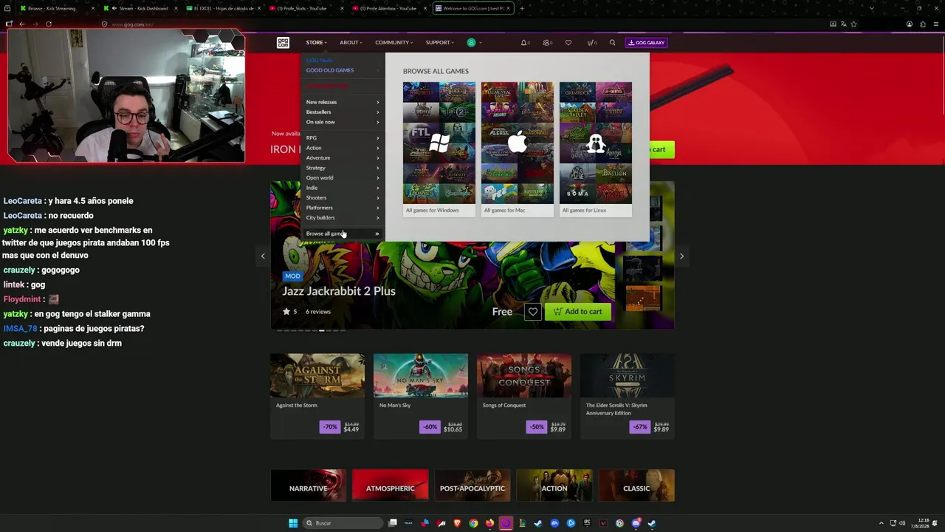The width and height of the screenshot is (945, 532).
Task: Open No Man's Sky game card
Action: click(421, 396)
